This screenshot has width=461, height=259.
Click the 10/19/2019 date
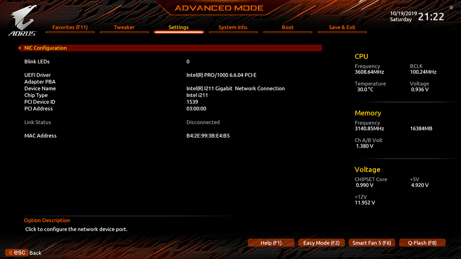coord(404,13)
